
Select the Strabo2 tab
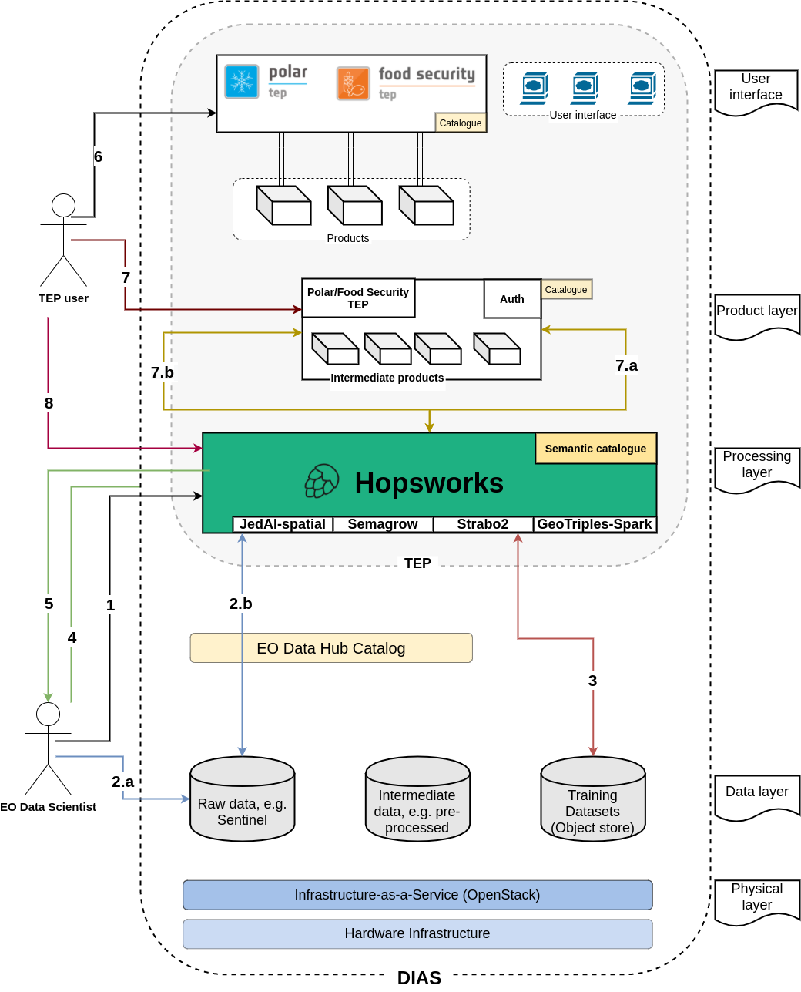tap(483, 524)
